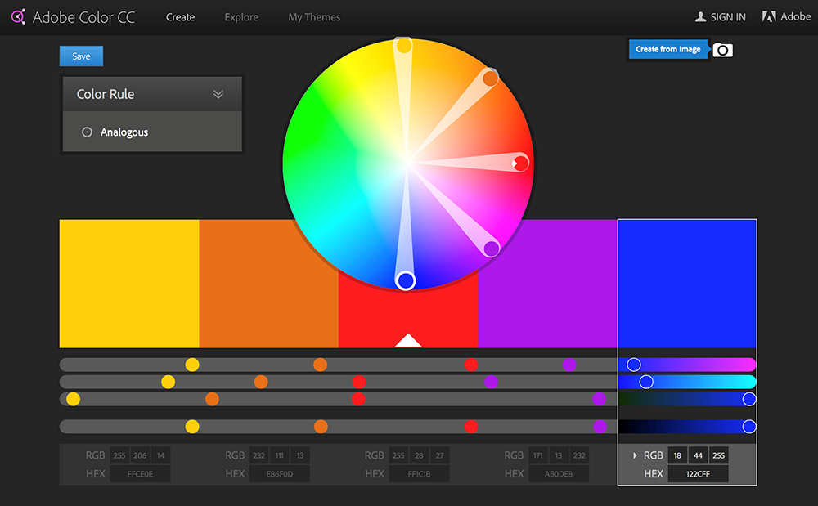Open the Explore tab
Screen dimensions: 818x506
click(241, 17)
